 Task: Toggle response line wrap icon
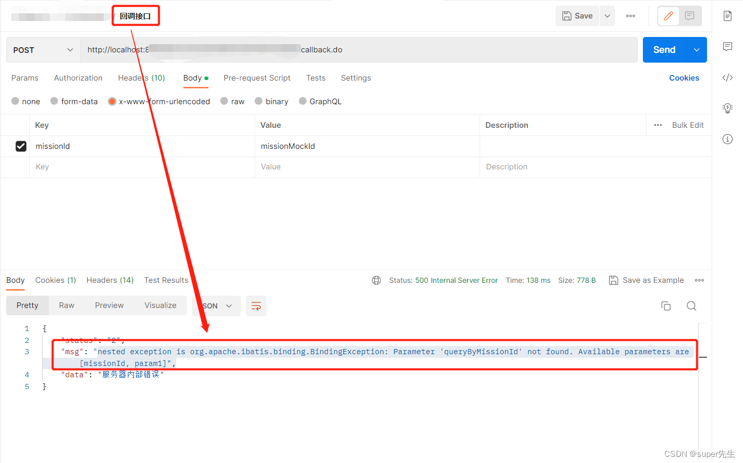coord(256,306)
